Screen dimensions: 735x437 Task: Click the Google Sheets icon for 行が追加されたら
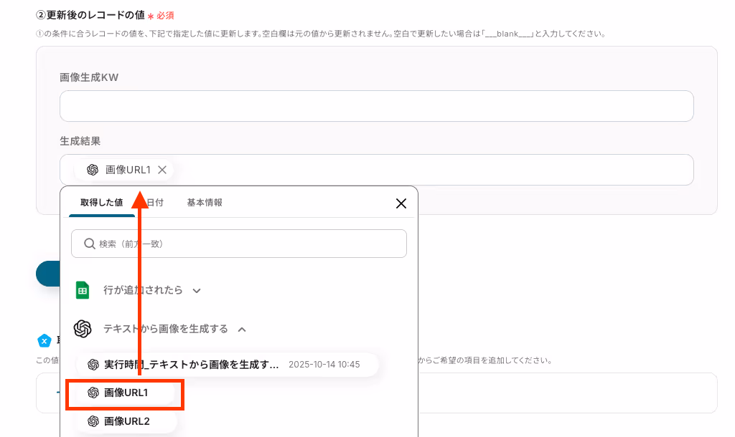coord(83,290)
